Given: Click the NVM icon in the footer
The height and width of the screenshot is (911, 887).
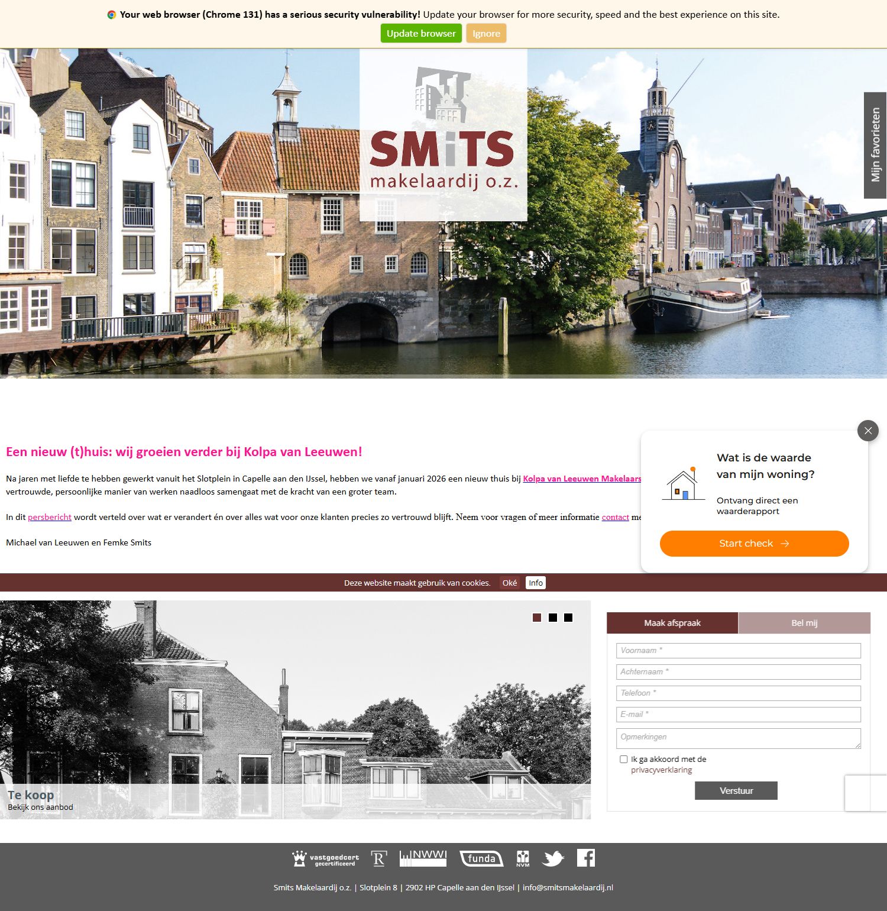Looking at the screenshot, I should [x=523, y=857].
